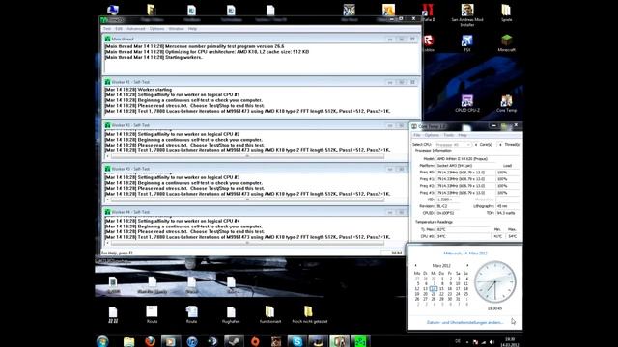Click the DE language indicator
618x347 pixels.
point(458,341)
